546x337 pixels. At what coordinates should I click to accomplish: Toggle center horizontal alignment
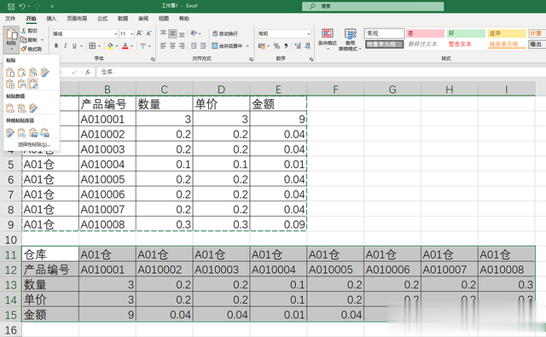pos(172,45)
